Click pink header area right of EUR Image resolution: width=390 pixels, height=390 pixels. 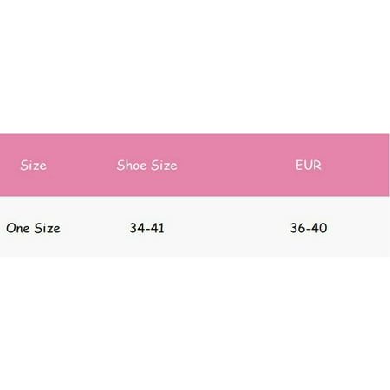(355, 166)
